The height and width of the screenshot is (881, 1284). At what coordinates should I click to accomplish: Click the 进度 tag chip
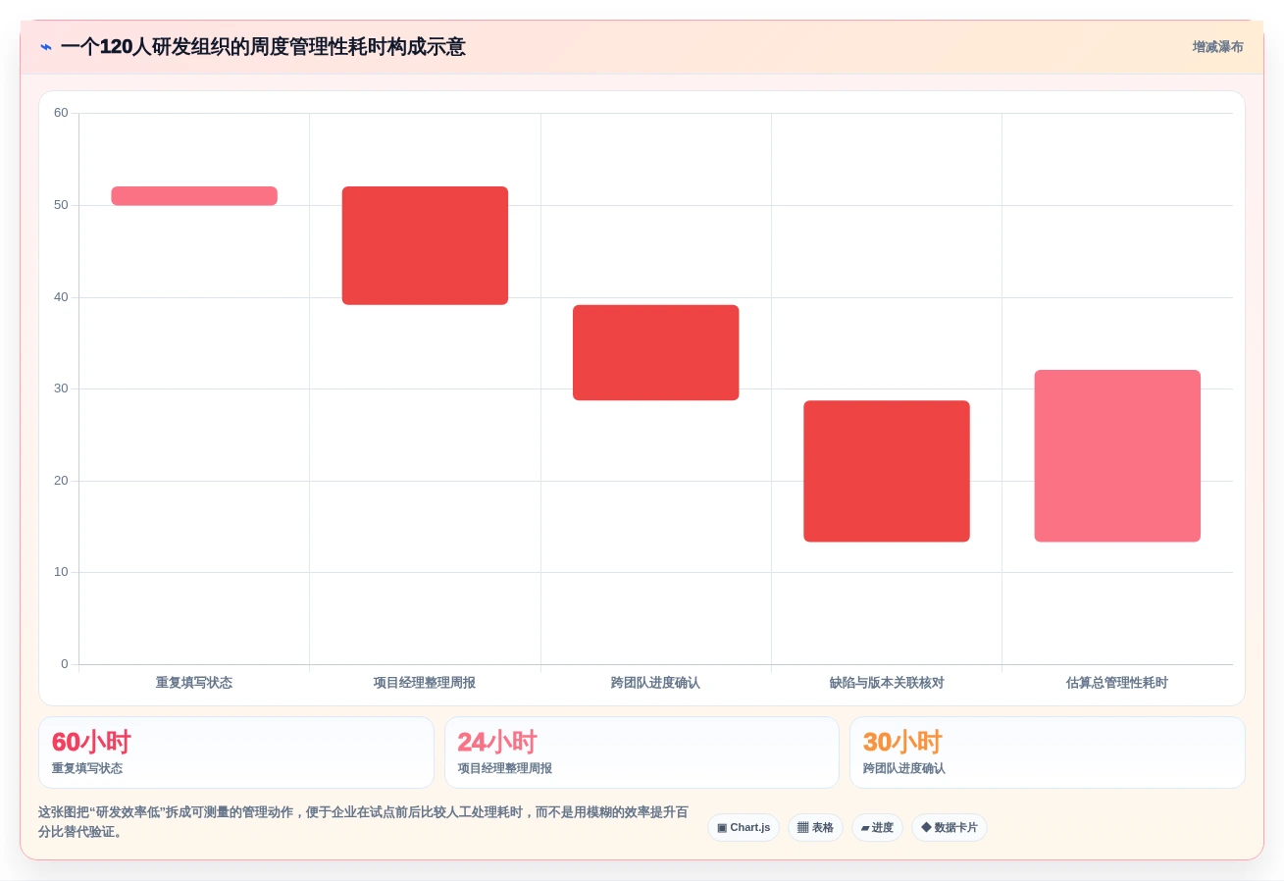pos(877,827)
